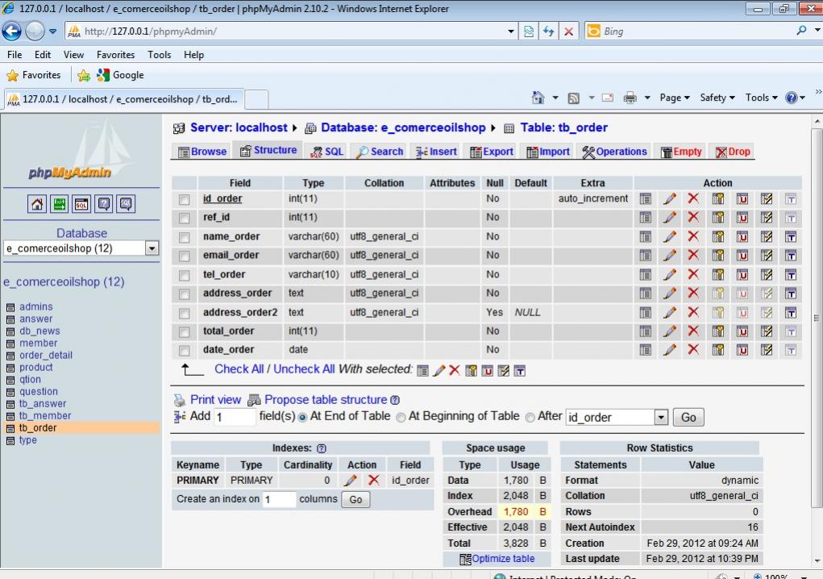Delete PRIMARY index using red X icon
The height and width of the screenshot is (579, 823).
click(373, 481)
